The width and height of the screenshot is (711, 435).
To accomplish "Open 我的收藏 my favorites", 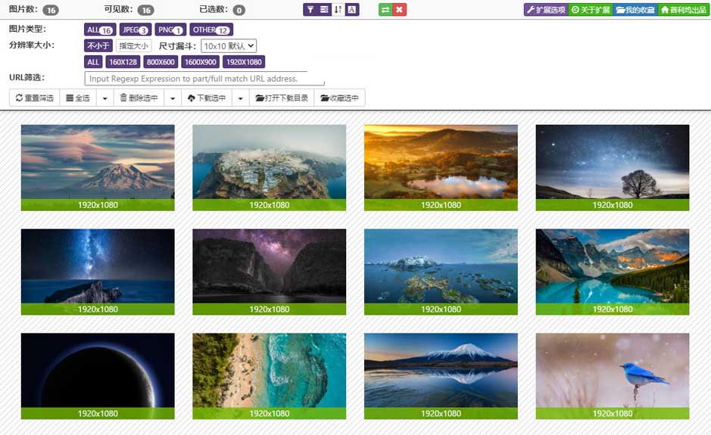I will (635, 10).
